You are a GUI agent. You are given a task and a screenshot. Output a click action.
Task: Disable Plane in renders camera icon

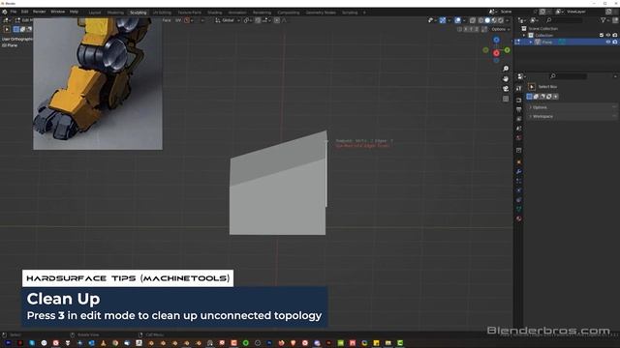615,42
